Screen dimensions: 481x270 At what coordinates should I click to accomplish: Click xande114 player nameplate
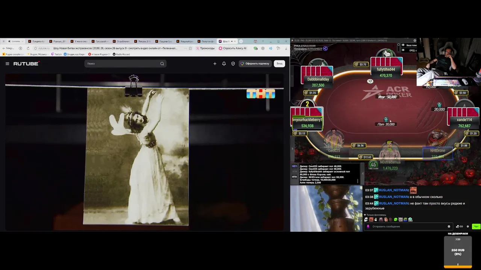click(464, 123)
